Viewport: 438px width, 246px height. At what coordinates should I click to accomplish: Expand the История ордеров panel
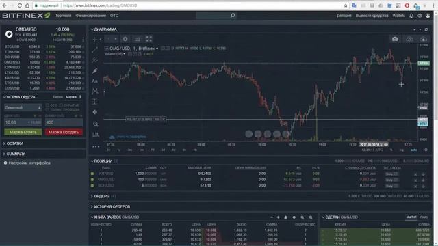[x=92, y=206]
